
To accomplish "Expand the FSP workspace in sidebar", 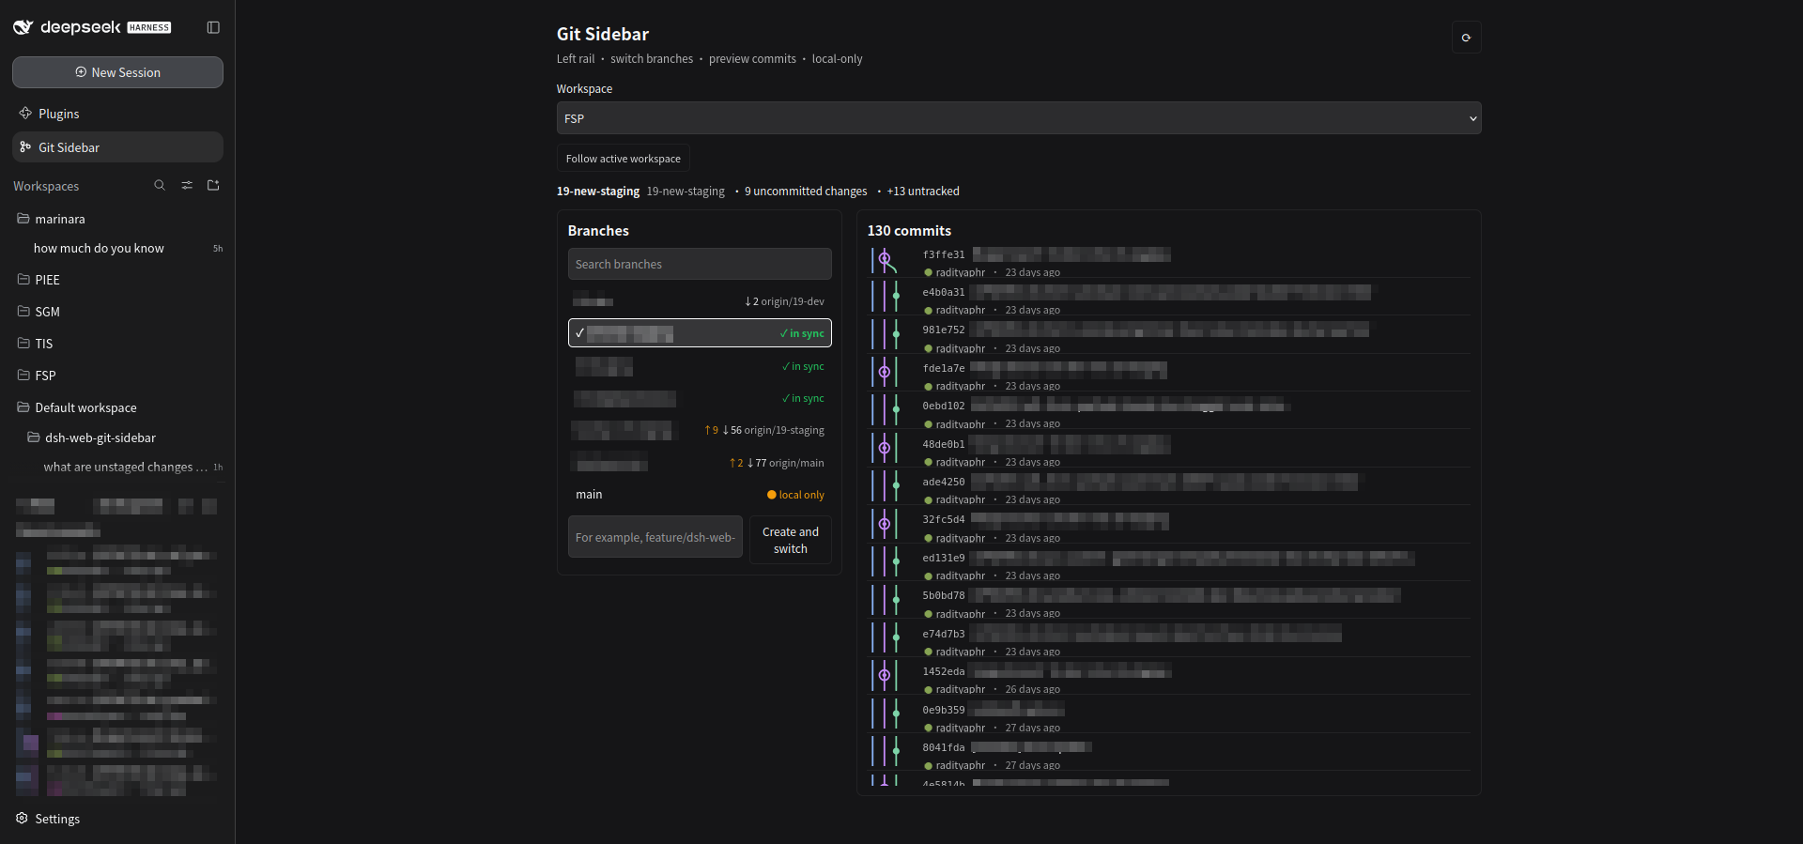I will click(117, 376).
